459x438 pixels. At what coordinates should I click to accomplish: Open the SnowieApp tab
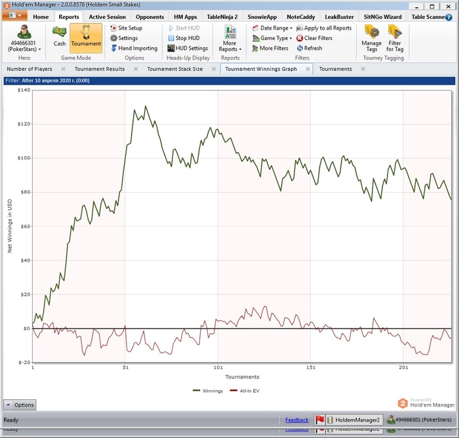262,17
